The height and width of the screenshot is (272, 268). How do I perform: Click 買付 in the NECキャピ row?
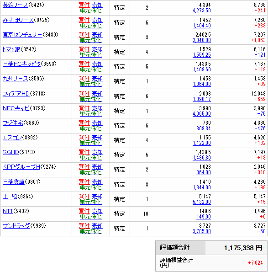coord(84,108)
